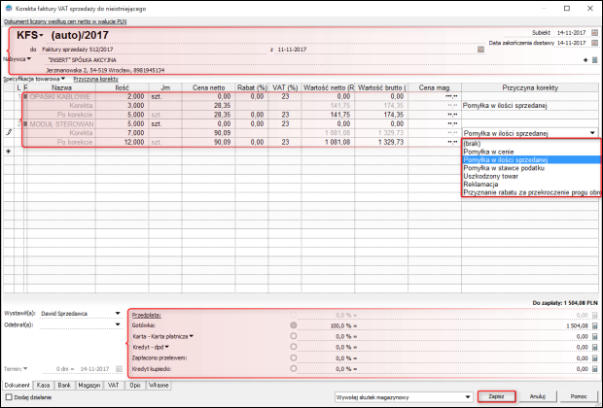Select Zapłacono przelewem radio button
The width and height of the screenshot is (603, 408).
(x=294, y=357)
